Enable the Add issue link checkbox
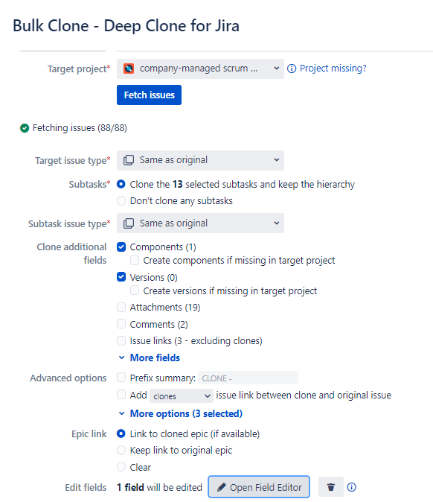 pyautogui.click(x=121, y=395)
